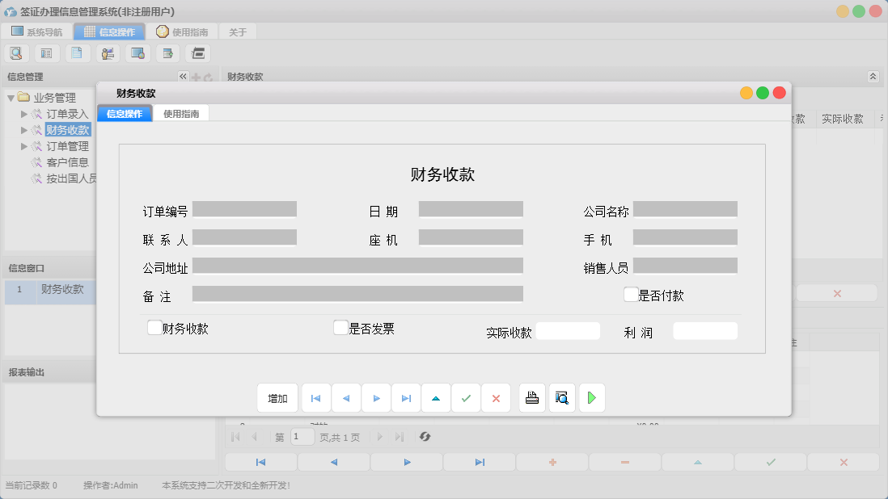Image resolution: width=888 pixels, height=499 pixels.
Task: Expand the 订单录入 tree node
Action: [x=24, y=113]
